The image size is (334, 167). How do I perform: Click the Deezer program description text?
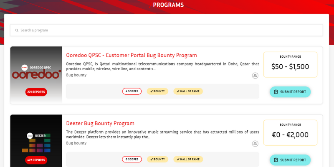162,134
